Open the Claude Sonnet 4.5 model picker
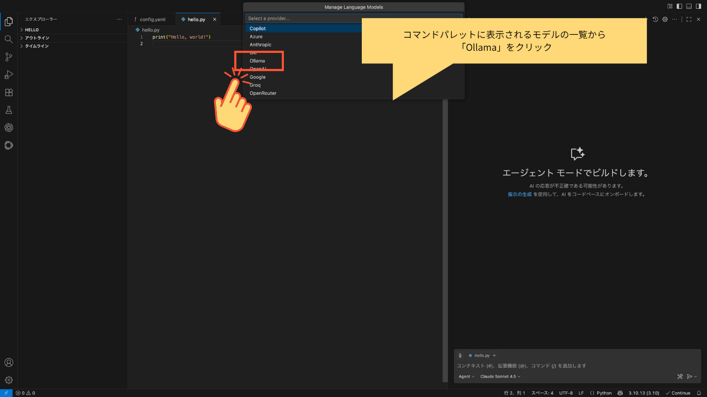The image size is (707, 397). point(499,376)
